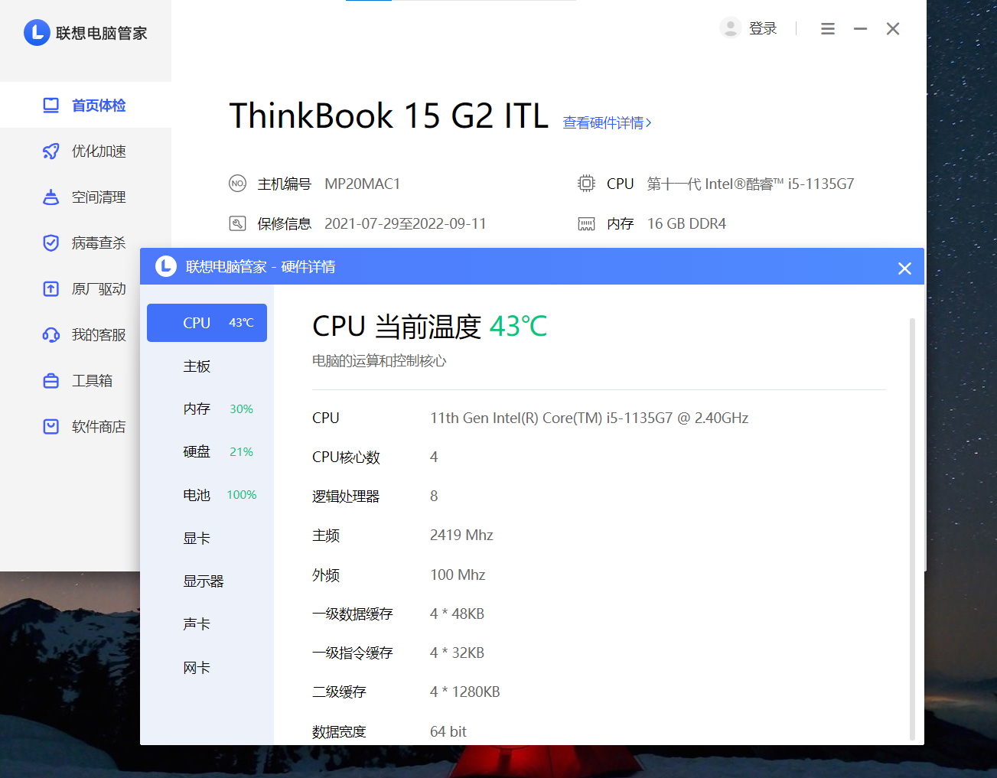Click the 一级数据缓存 value 4 * 48KB
Image resolution: width=997 pixels, height=778 pixels.
457,614
